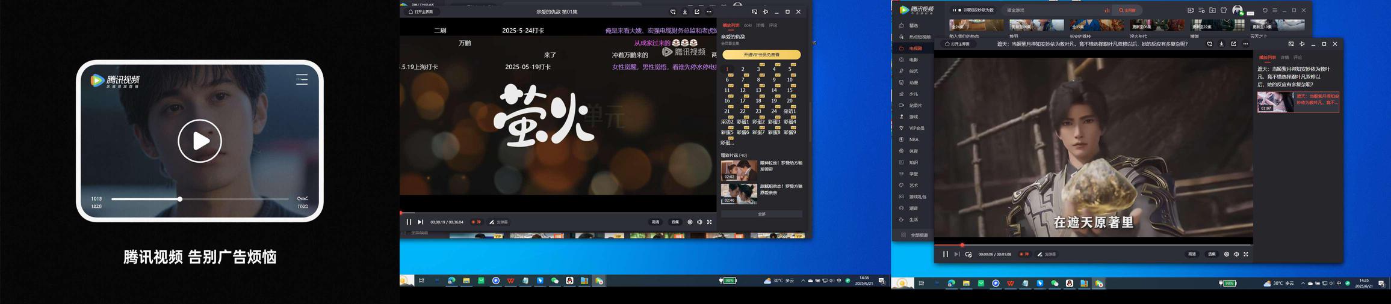Select 详情 tab in the 遮天 player
Viewport: 1391px width, 304px height.
click(x=1284, y=58)
